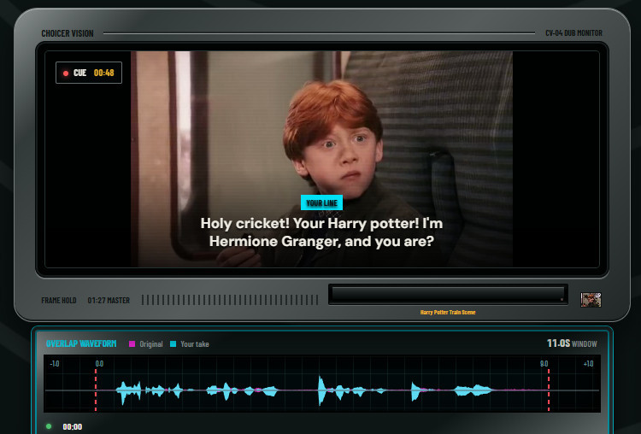Click the 11.0S WINDOW readout
The height and width of the screenshot is (434, 641).
(x=572, y=343)
